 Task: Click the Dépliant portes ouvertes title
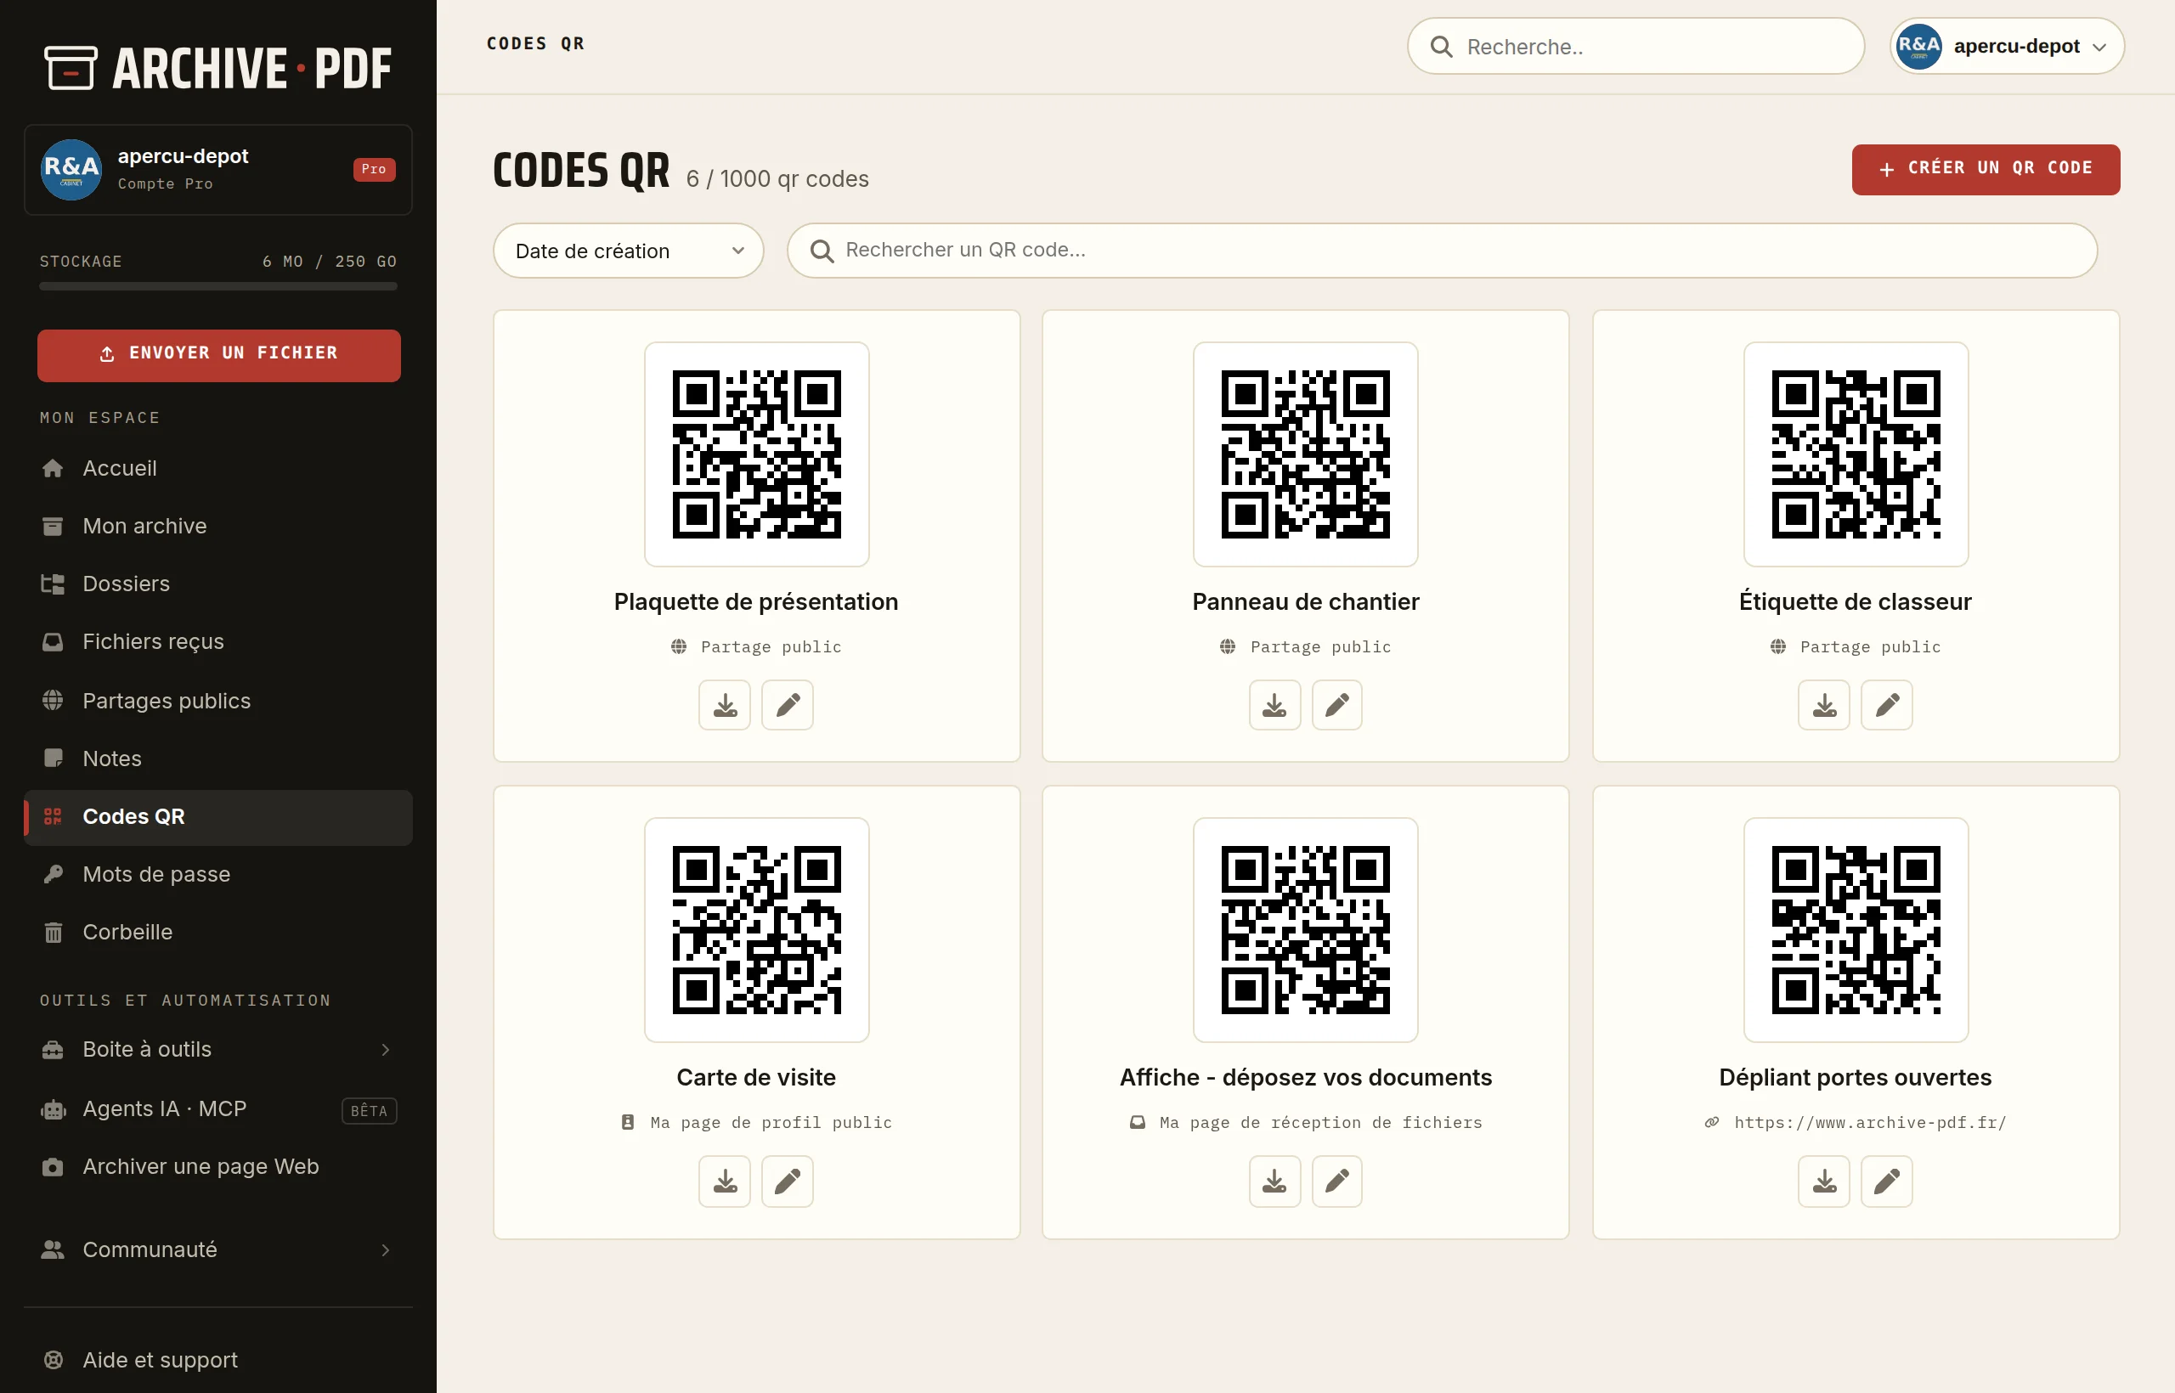[x=1856, y=1077]
